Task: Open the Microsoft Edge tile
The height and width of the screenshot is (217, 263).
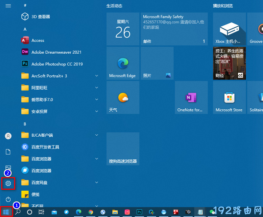Action: point(123,63)
